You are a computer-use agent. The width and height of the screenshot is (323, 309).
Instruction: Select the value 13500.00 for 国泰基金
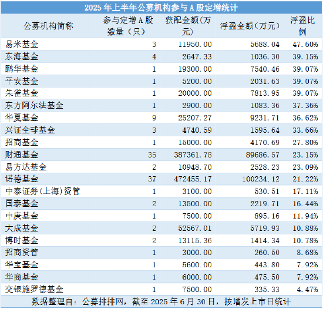(195, 204)
